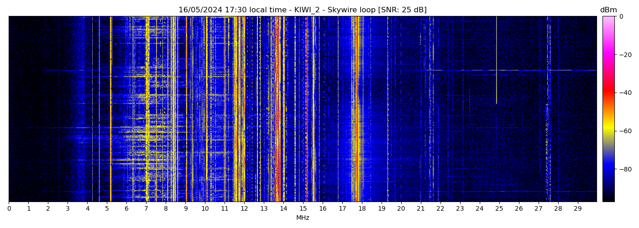Click the 0 tick on the x-axis

9,209
